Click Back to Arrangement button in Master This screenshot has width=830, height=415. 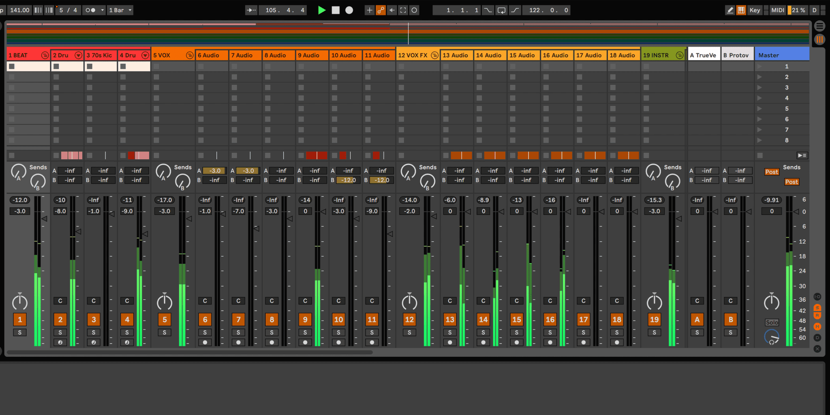tap(802, 155)
